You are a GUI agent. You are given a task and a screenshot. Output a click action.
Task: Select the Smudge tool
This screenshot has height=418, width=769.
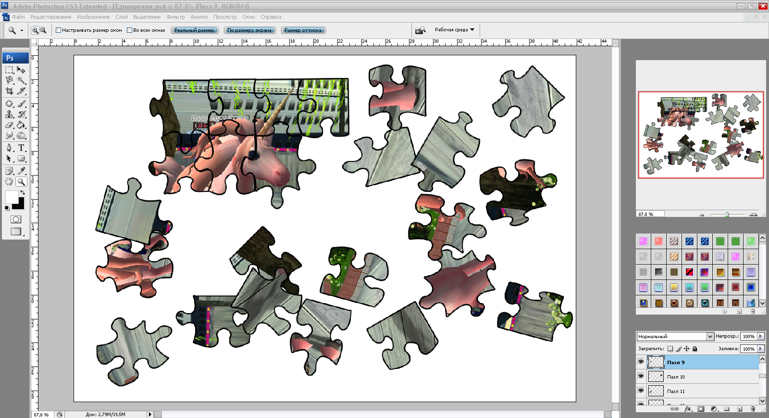click(9, 135)
